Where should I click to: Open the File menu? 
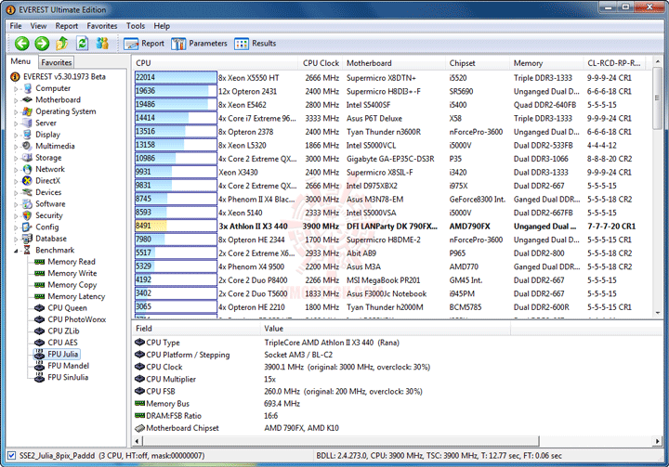point(16,26)
